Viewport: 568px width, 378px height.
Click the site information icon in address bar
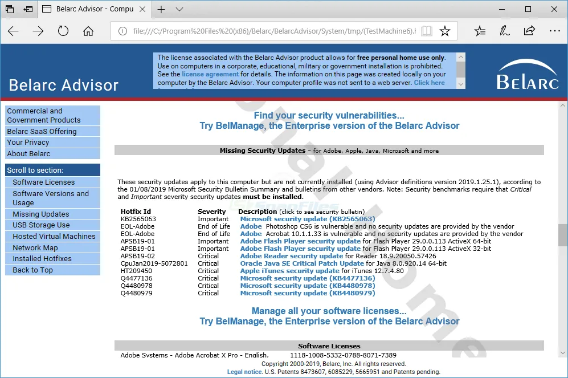tap(123, 31)
